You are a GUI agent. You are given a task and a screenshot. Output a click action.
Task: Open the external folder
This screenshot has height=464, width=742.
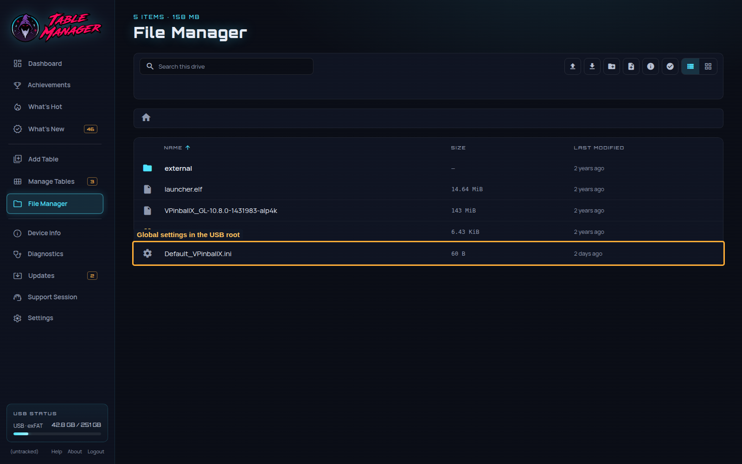point(429,168)
